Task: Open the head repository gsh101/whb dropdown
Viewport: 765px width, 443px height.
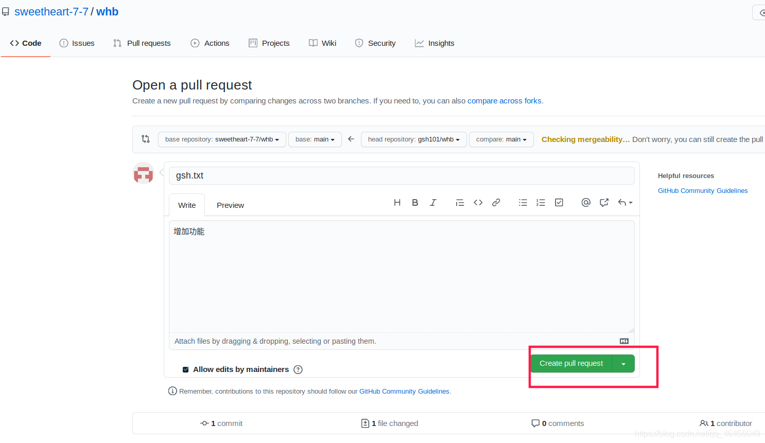Action: tap(414, 139)
